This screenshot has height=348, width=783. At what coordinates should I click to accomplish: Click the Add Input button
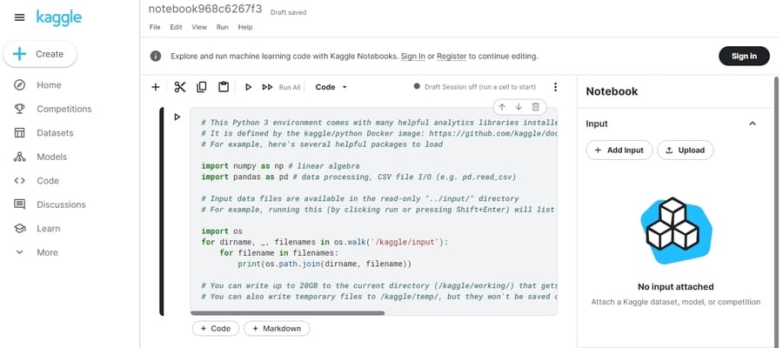pyautogui.click(x=619, y=151)
